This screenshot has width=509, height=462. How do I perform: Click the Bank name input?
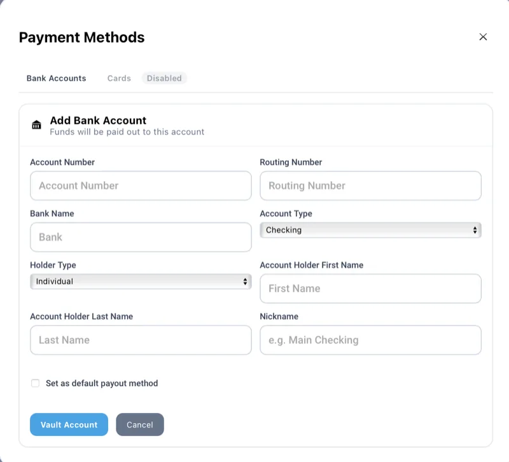141,237
